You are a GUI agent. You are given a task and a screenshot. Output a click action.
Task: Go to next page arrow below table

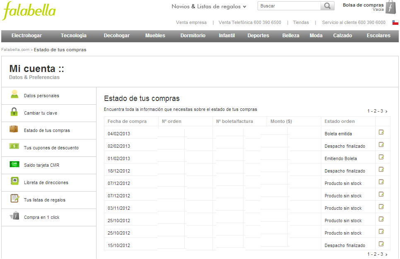(386, 254)
